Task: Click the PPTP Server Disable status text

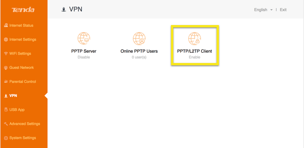Action: tap(84, 57)
